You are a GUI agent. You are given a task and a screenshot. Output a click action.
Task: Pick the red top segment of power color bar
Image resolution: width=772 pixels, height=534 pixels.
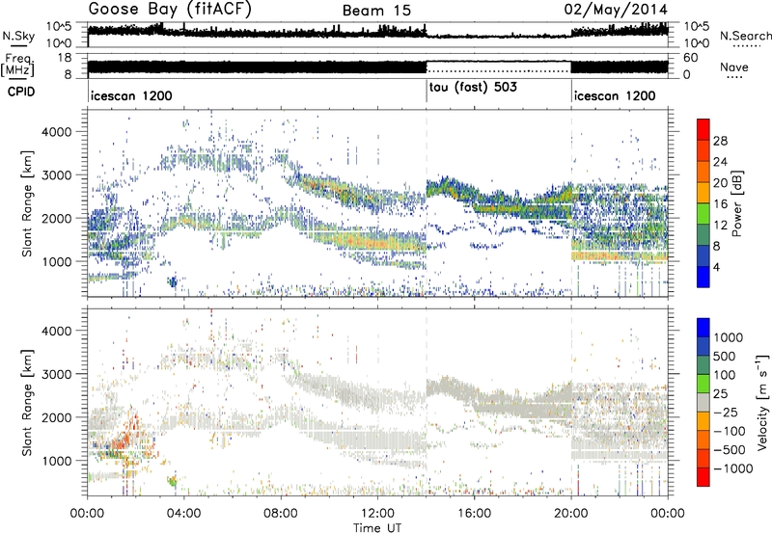coord(703,129)
